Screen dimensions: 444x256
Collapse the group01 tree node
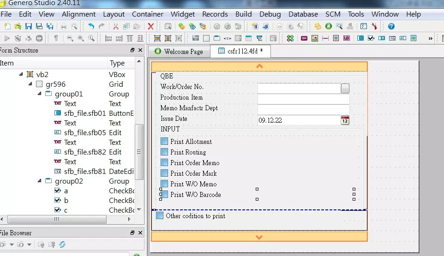point(40,94)
